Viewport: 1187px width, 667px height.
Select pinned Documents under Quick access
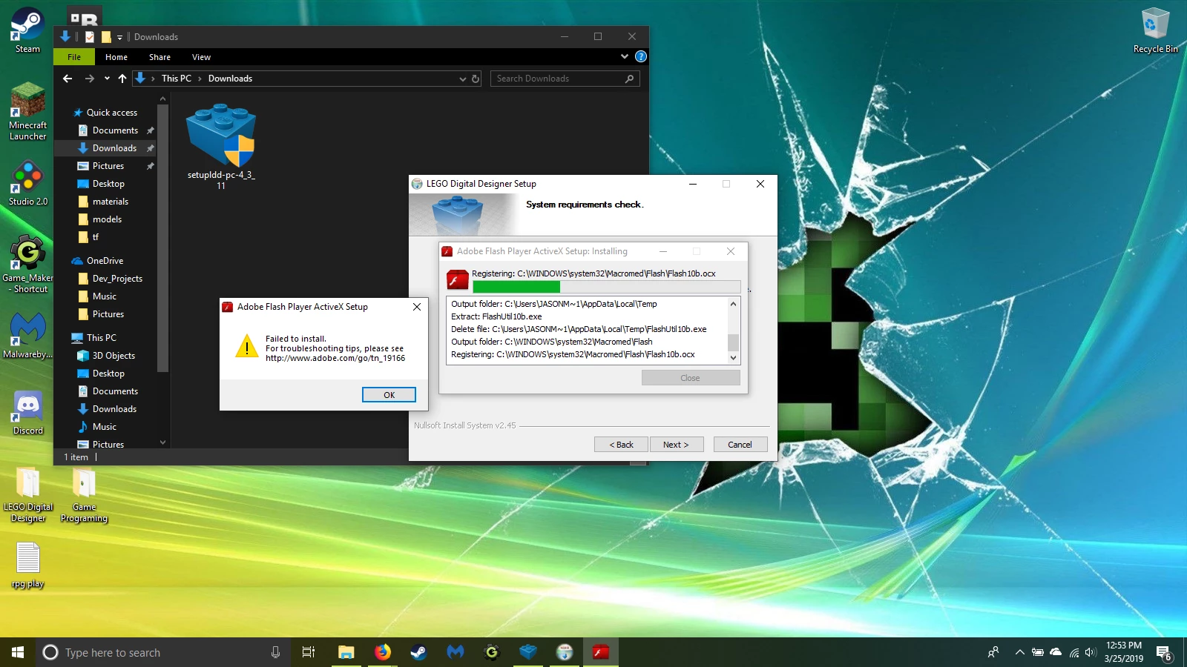pos(115,130)
